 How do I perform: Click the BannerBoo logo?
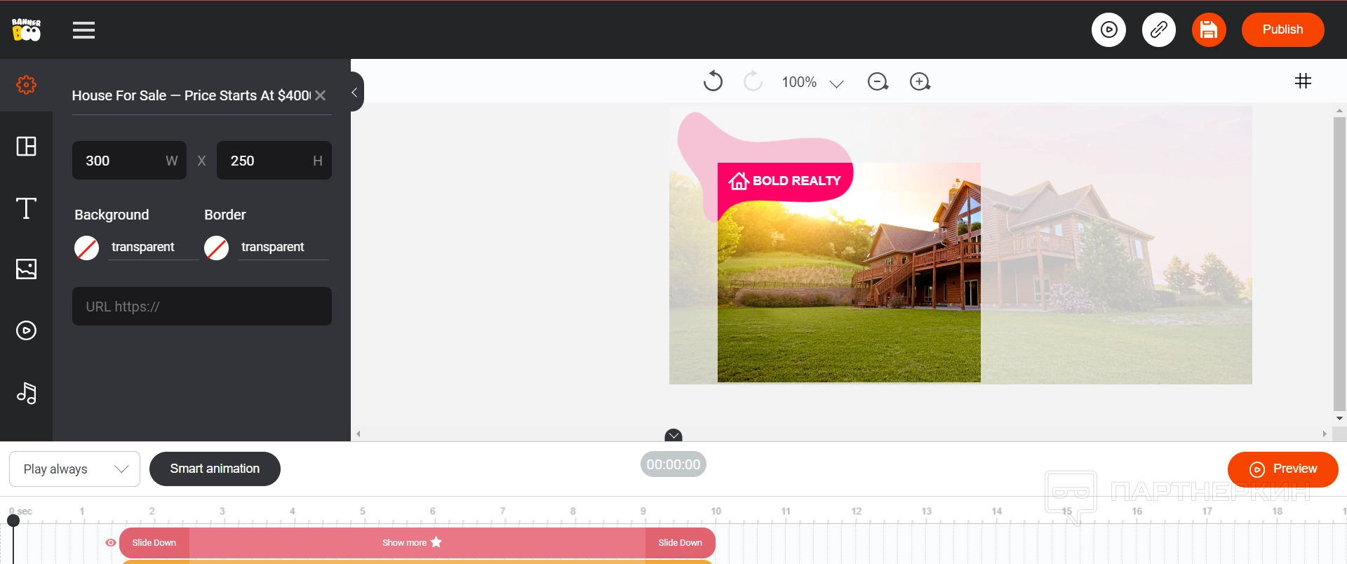point(27,29)
